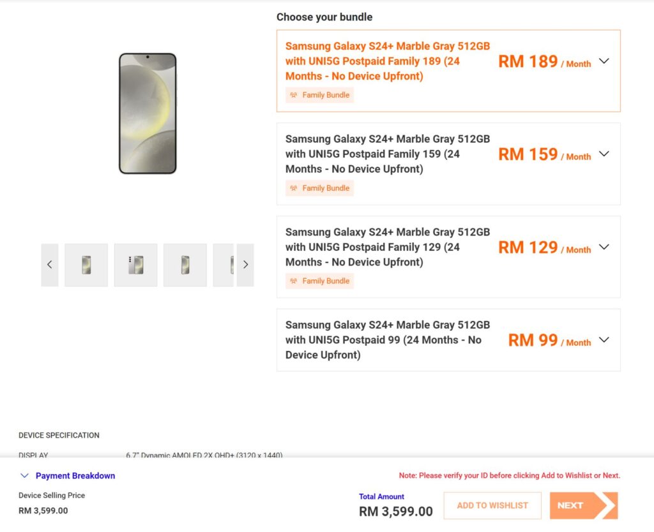Click the Family Bundle icon on the RM 129 plan

pyautogui.click(x=294, y=281)
